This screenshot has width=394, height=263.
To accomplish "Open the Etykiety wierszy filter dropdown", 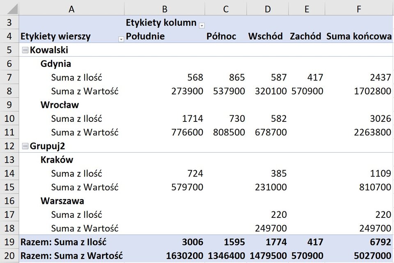I will (x=121, y=39).
